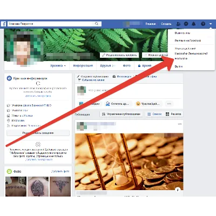Viewport: 216px width, 216px height.
Task: Switch to the Фото tab
Action: (x=127, y=66)
